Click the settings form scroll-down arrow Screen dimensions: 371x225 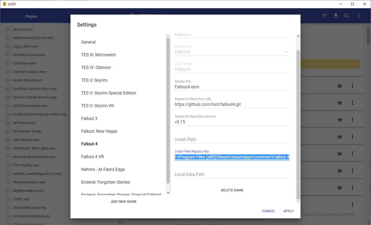tap(298, 201)
